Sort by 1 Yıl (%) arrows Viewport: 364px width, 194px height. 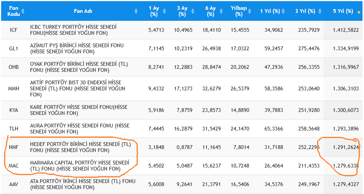[283, 11]
